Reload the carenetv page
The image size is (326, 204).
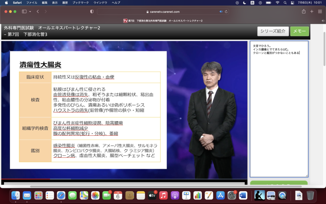point(226,11)
